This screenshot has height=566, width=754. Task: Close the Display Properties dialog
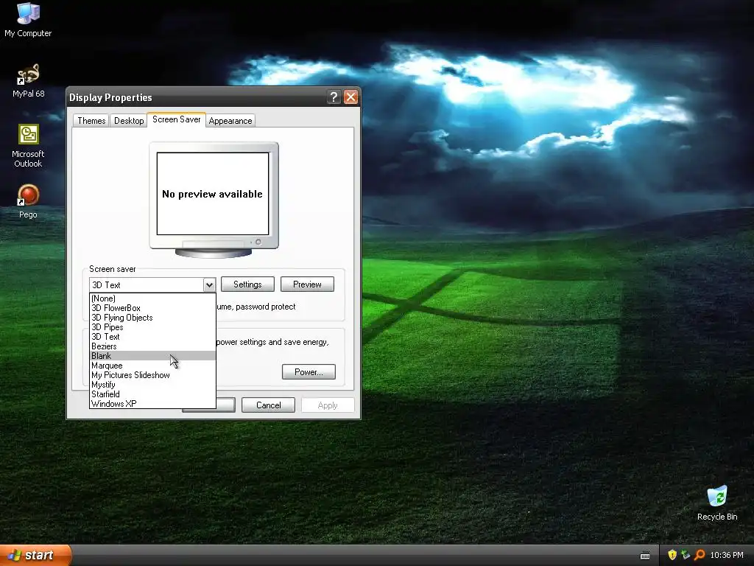pos(351,97)
